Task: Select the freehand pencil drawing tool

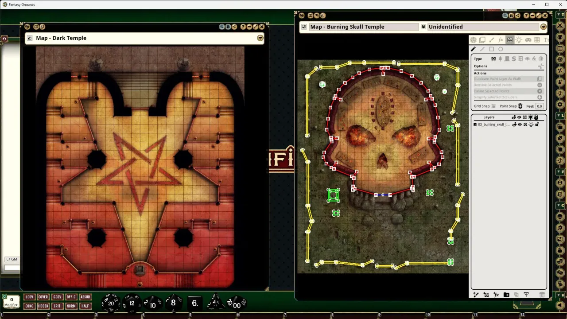Action: pyautogui.click(x=473, y=49)
